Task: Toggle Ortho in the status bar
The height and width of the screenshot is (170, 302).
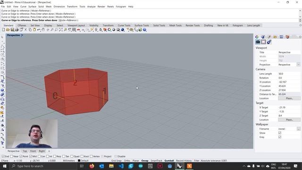Action: pyautogui.click(x=127, y=161)
